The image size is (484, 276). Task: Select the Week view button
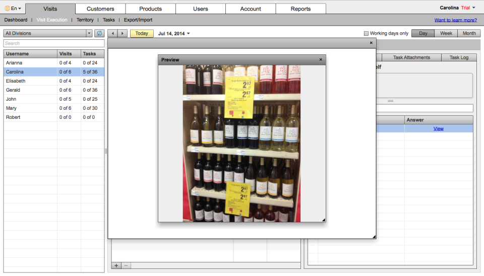pyautogui.click(x=446, y=33)
